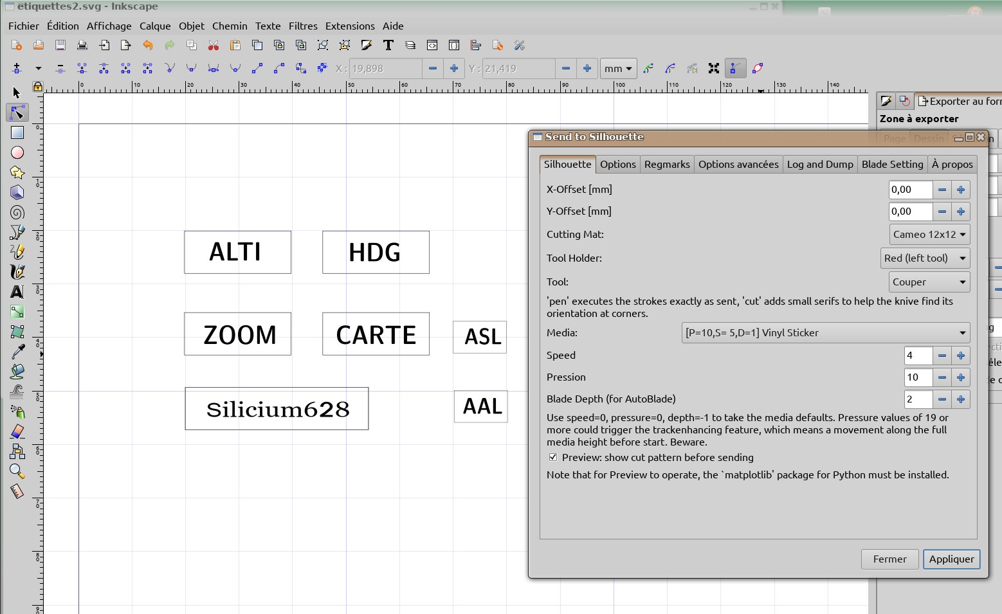This screenshot has width=1002, height=614.
Task: Select the Zoom magnifier tool
Action: point(17,471)
